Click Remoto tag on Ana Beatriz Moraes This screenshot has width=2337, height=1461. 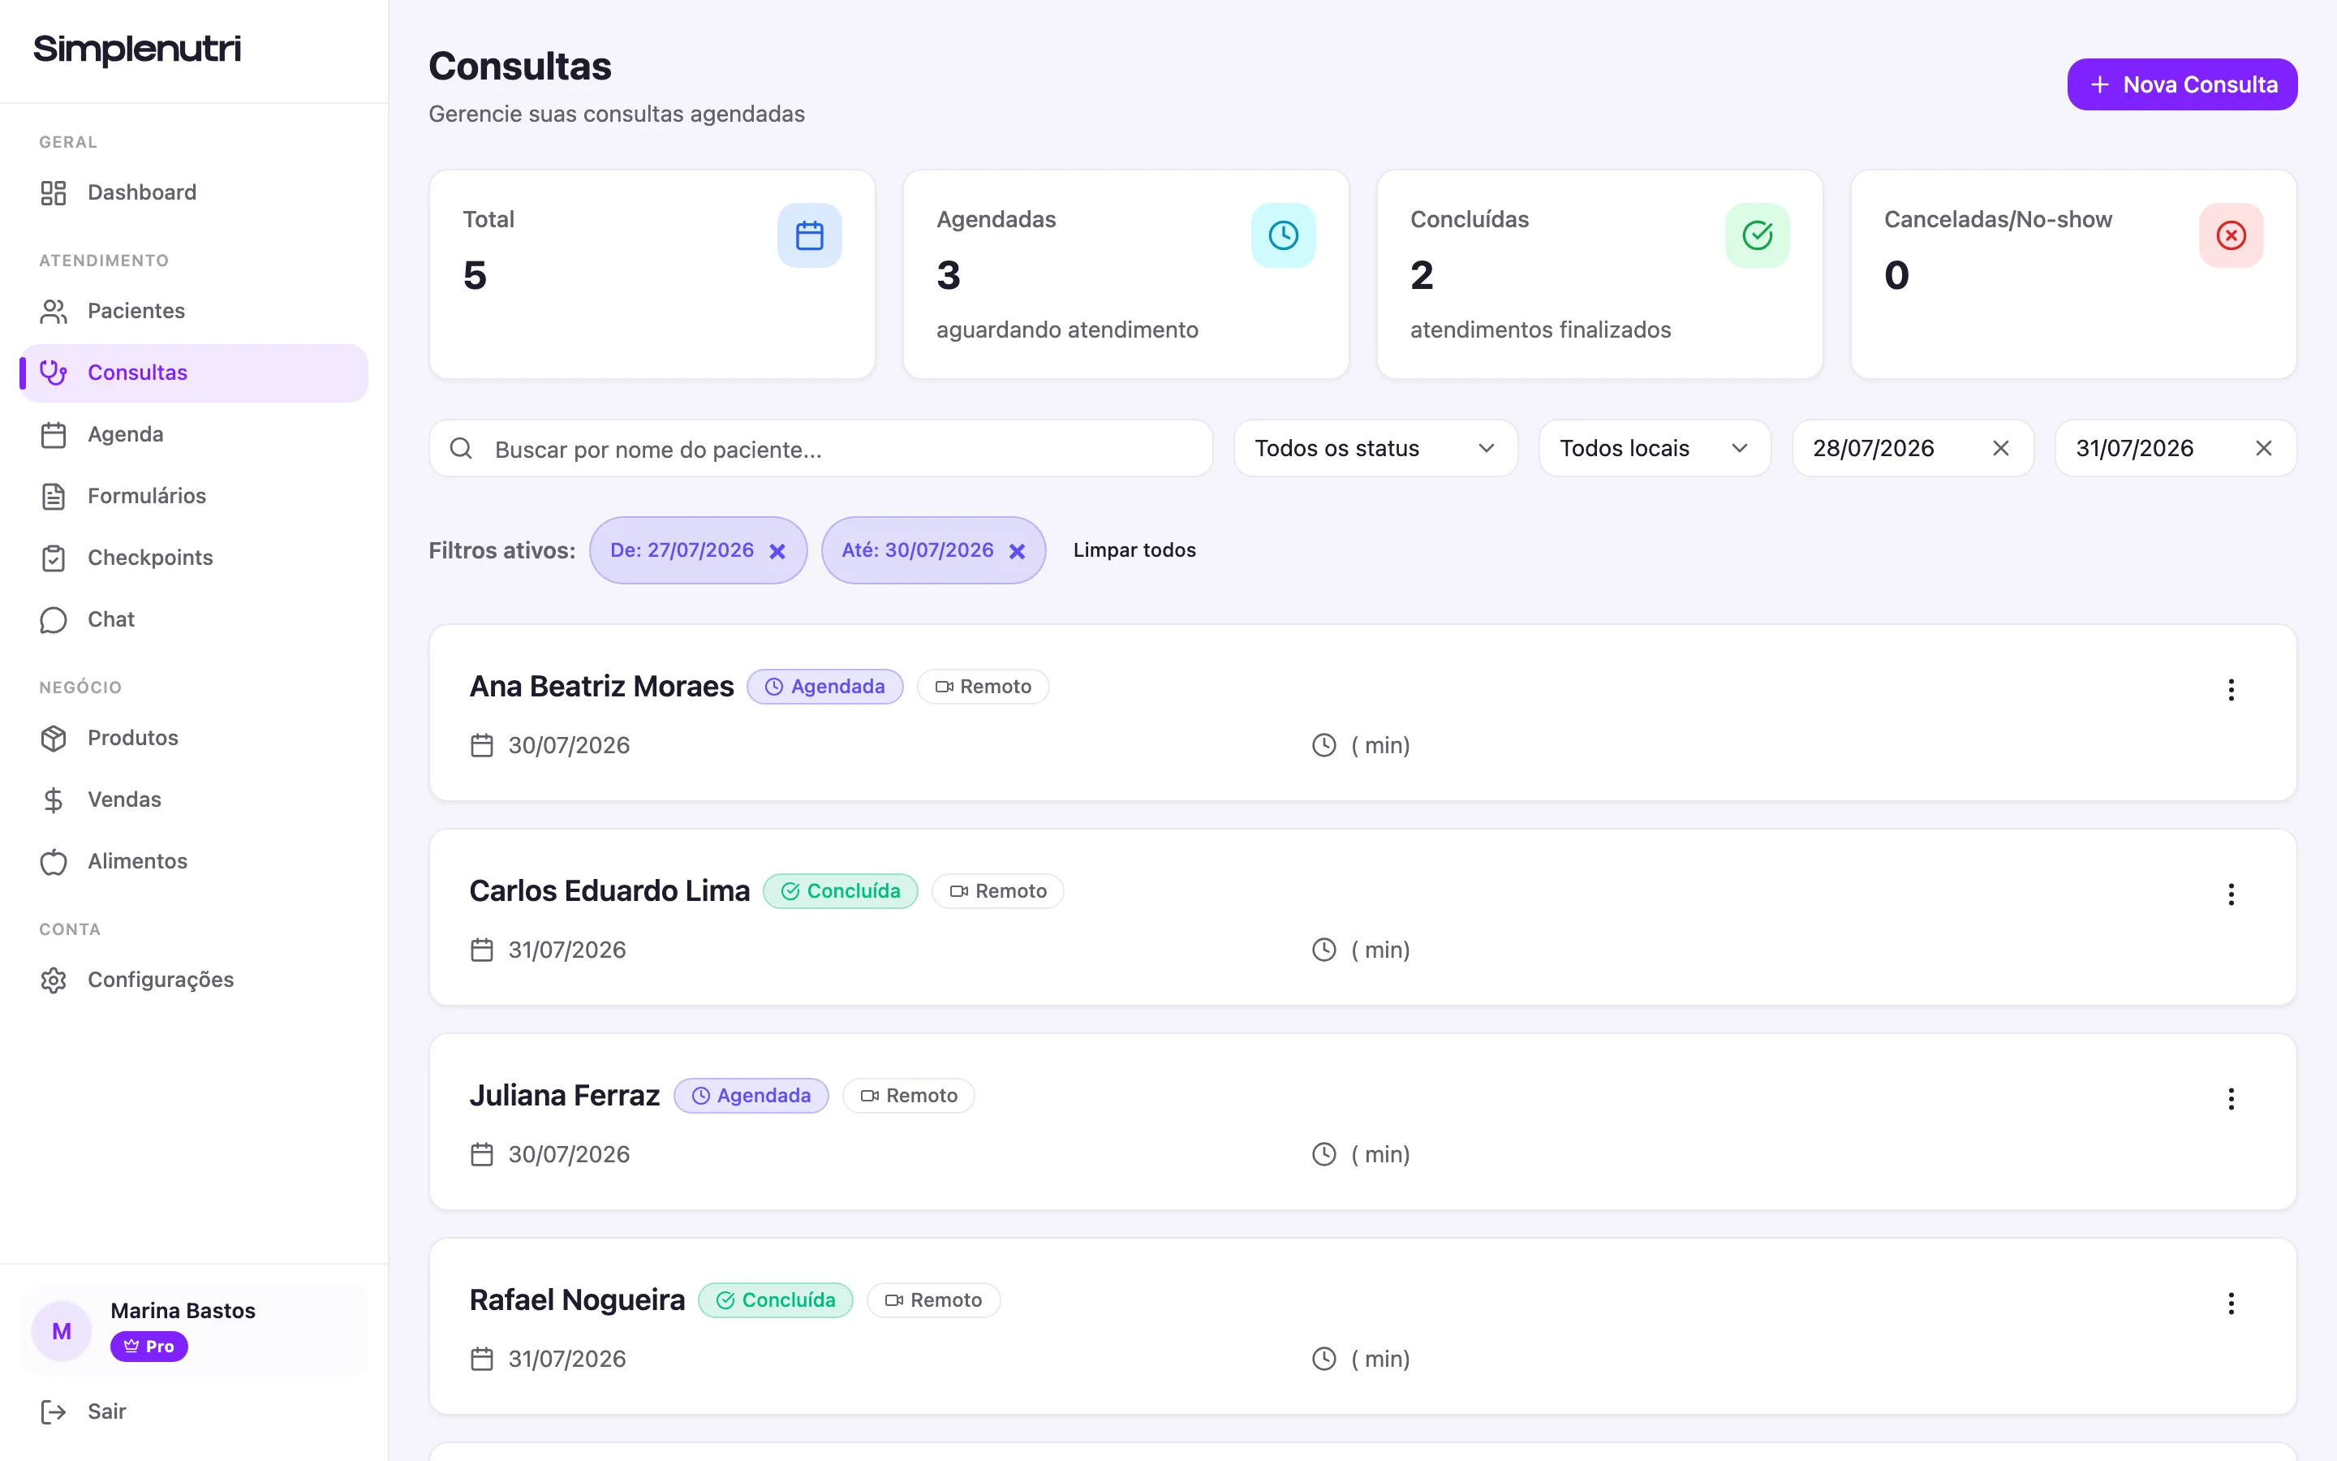click(983, 687)
